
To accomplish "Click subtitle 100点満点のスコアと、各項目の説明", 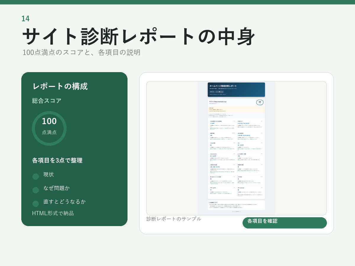I will pos(81,52).
